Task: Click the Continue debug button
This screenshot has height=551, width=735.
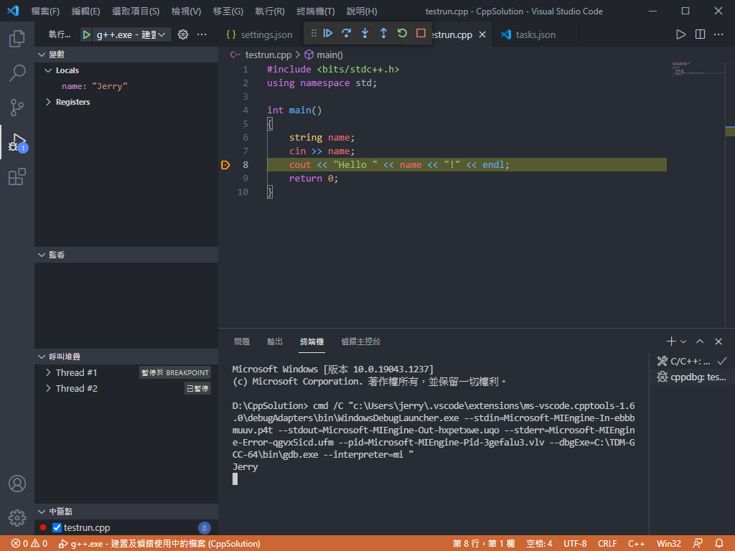Action: 328,34
